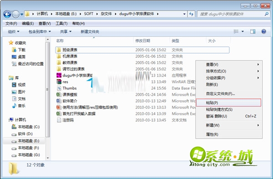Open the 音乐 library
Viewport: 273px width, 179px height.
tap(19, 106)
